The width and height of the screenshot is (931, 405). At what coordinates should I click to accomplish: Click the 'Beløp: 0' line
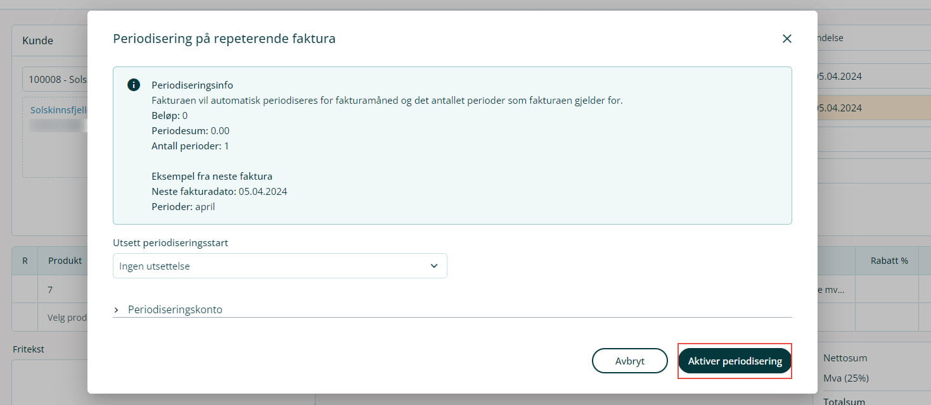(169, 115)
